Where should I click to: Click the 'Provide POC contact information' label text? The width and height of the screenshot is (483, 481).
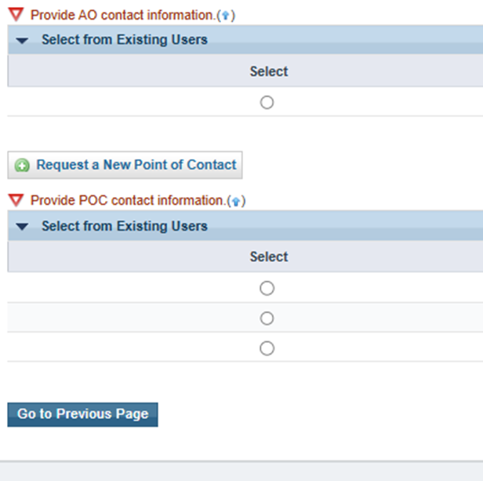127,200
